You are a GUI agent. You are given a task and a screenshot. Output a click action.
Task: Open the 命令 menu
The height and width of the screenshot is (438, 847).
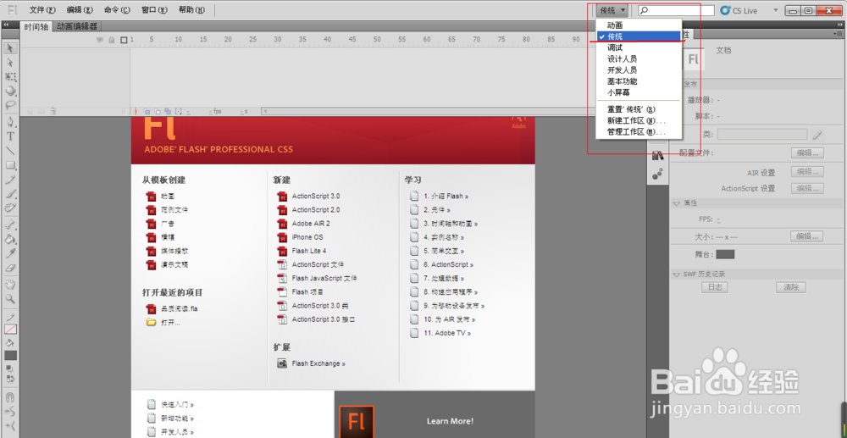click(x=117, y=10)
